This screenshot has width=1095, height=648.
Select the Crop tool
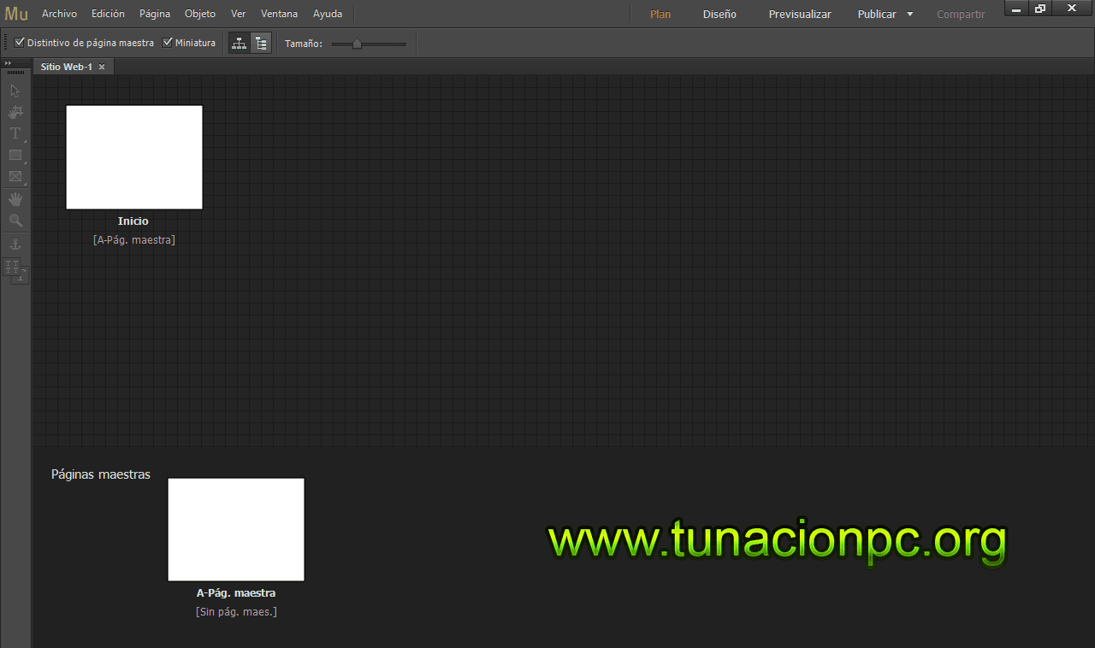(15, 112)
